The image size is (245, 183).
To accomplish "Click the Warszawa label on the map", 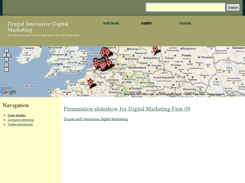I will pos(207,57).
